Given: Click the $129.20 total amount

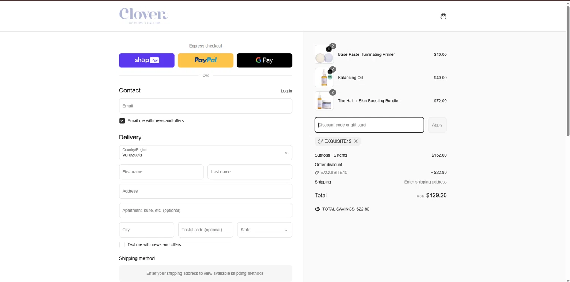Looking at the screenshot, I should [436, 195].
